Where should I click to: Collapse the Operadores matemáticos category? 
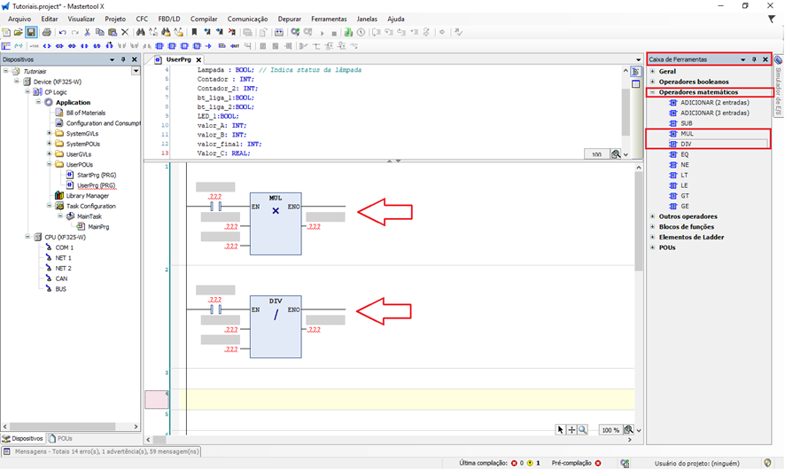tap(653, 92)
